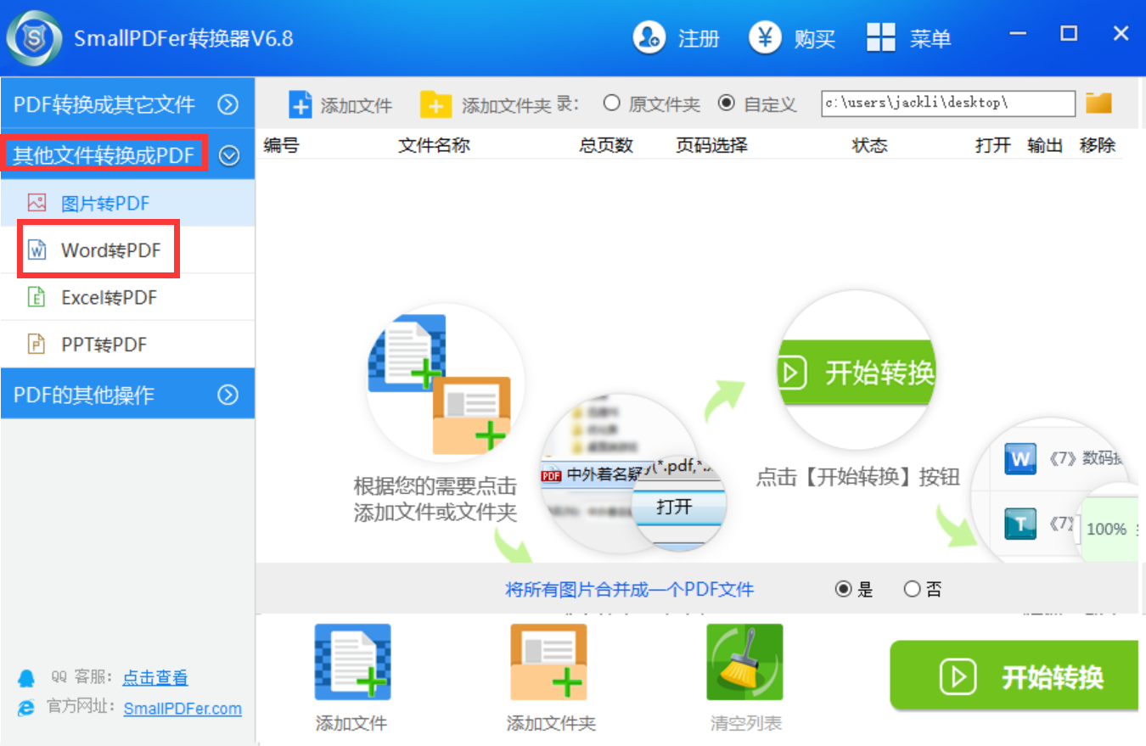Click the 将所有图片合并成一个PDF文件 label
Viewport: 1146px width, 746px height.
629,589
